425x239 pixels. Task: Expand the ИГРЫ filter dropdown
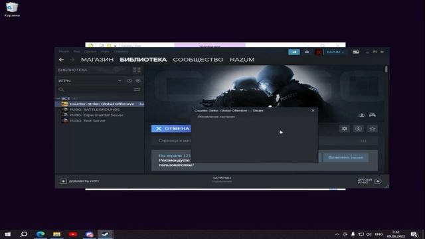[x=120, y=81]
